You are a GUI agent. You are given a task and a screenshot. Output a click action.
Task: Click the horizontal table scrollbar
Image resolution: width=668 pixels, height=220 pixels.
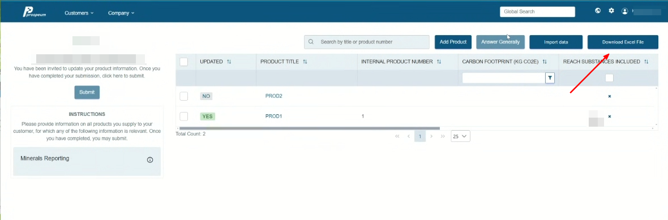310,128
